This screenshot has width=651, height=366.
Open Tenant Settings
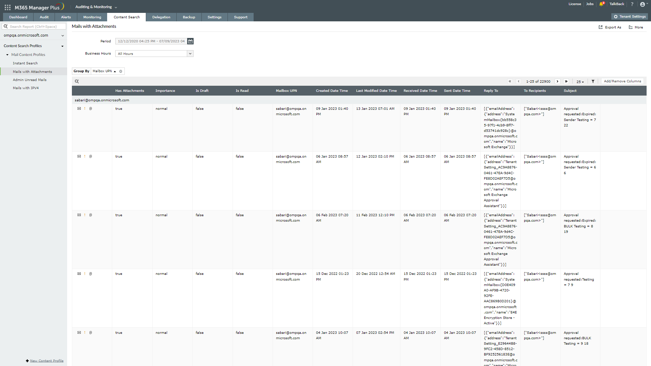pos(629,17)
